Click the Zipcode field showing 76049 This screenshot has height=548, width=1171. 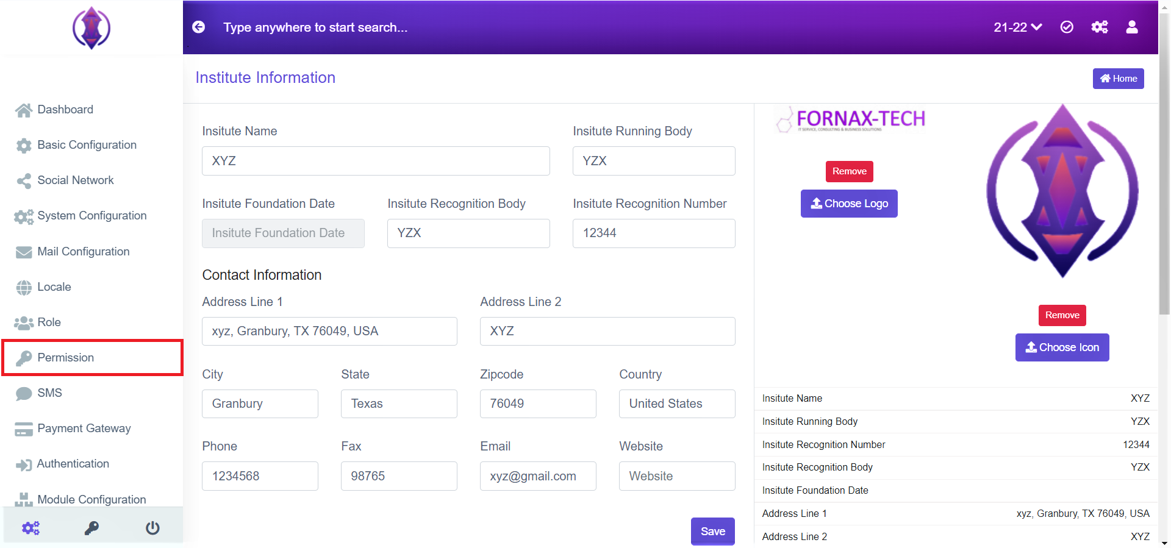point(538,404)
